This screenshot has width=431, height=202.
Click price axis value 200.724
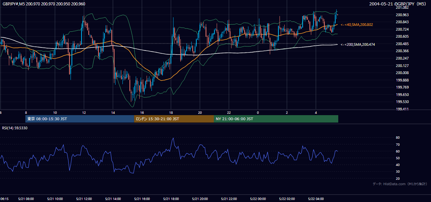click(x=402, y=29)
